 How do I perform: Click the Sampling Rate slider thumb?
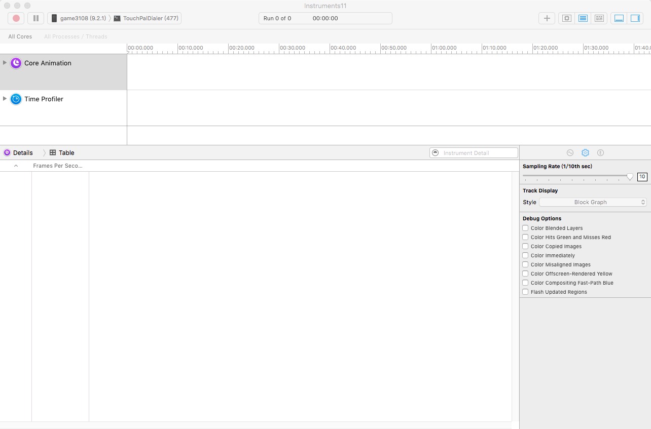[x=630, y=176]
